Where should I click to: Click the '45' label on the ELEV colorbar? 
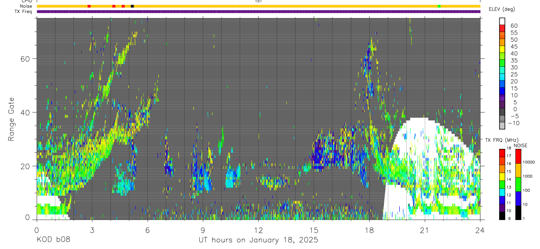point(514,47)
